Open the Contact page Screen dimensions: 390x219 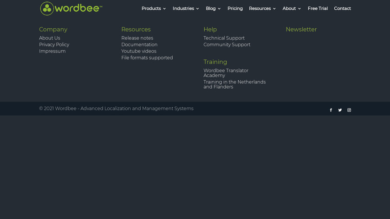click(x=342, y=8)
